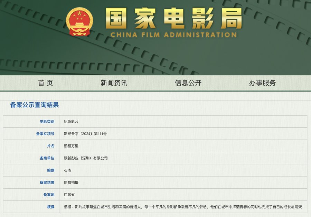Select the 电影类别 row label
This screenshot has width=311, height=217.
coord(47,121)
